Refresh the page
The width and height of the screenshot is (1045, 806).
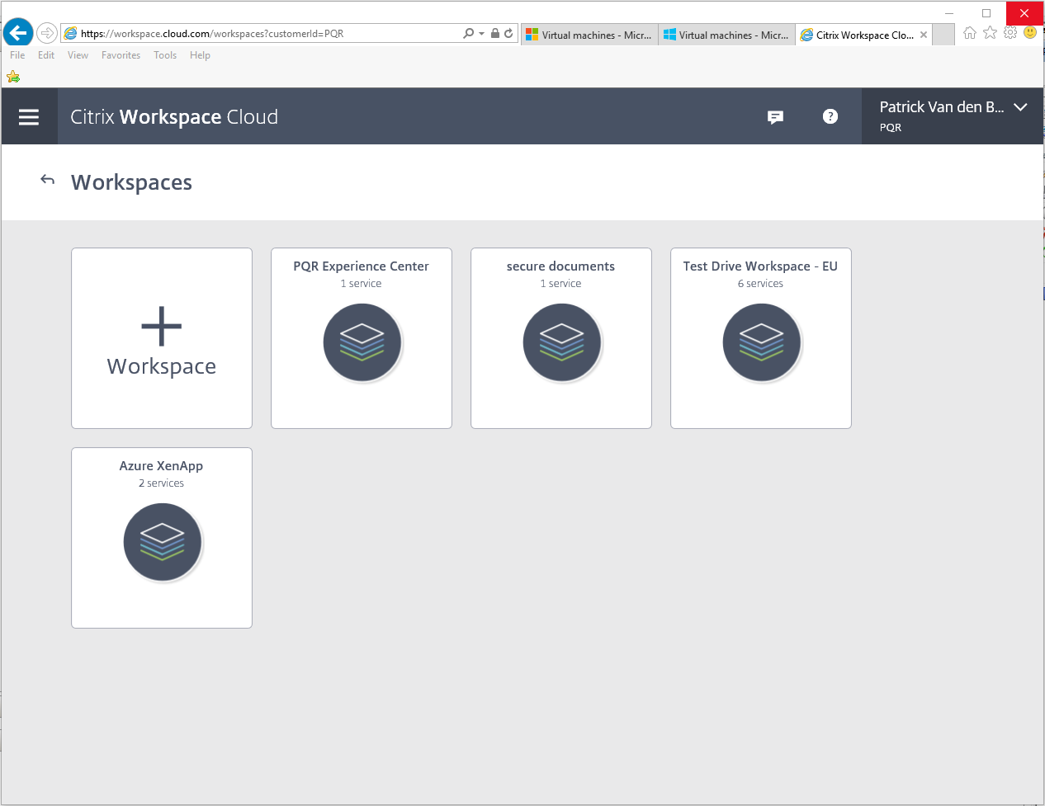pyautogui.click(x=508, y=34)
